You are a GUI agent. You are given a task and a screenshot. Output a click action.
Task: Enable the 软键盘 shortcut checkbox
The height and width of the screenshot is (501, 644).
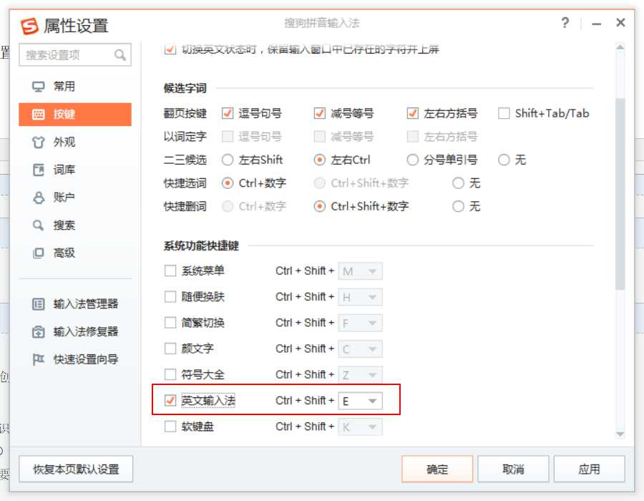[x=170, y=427]
